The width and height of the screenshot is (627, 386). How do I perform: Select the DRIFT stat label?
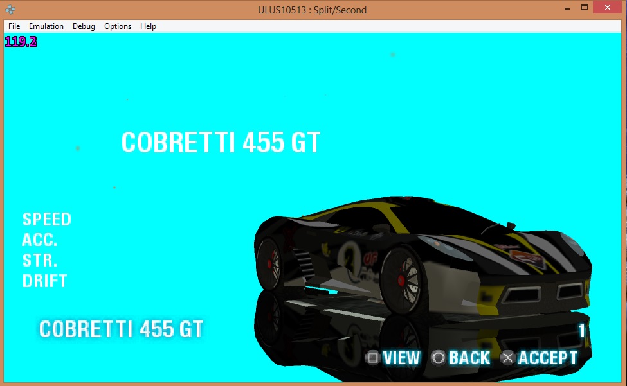(45, 281)
